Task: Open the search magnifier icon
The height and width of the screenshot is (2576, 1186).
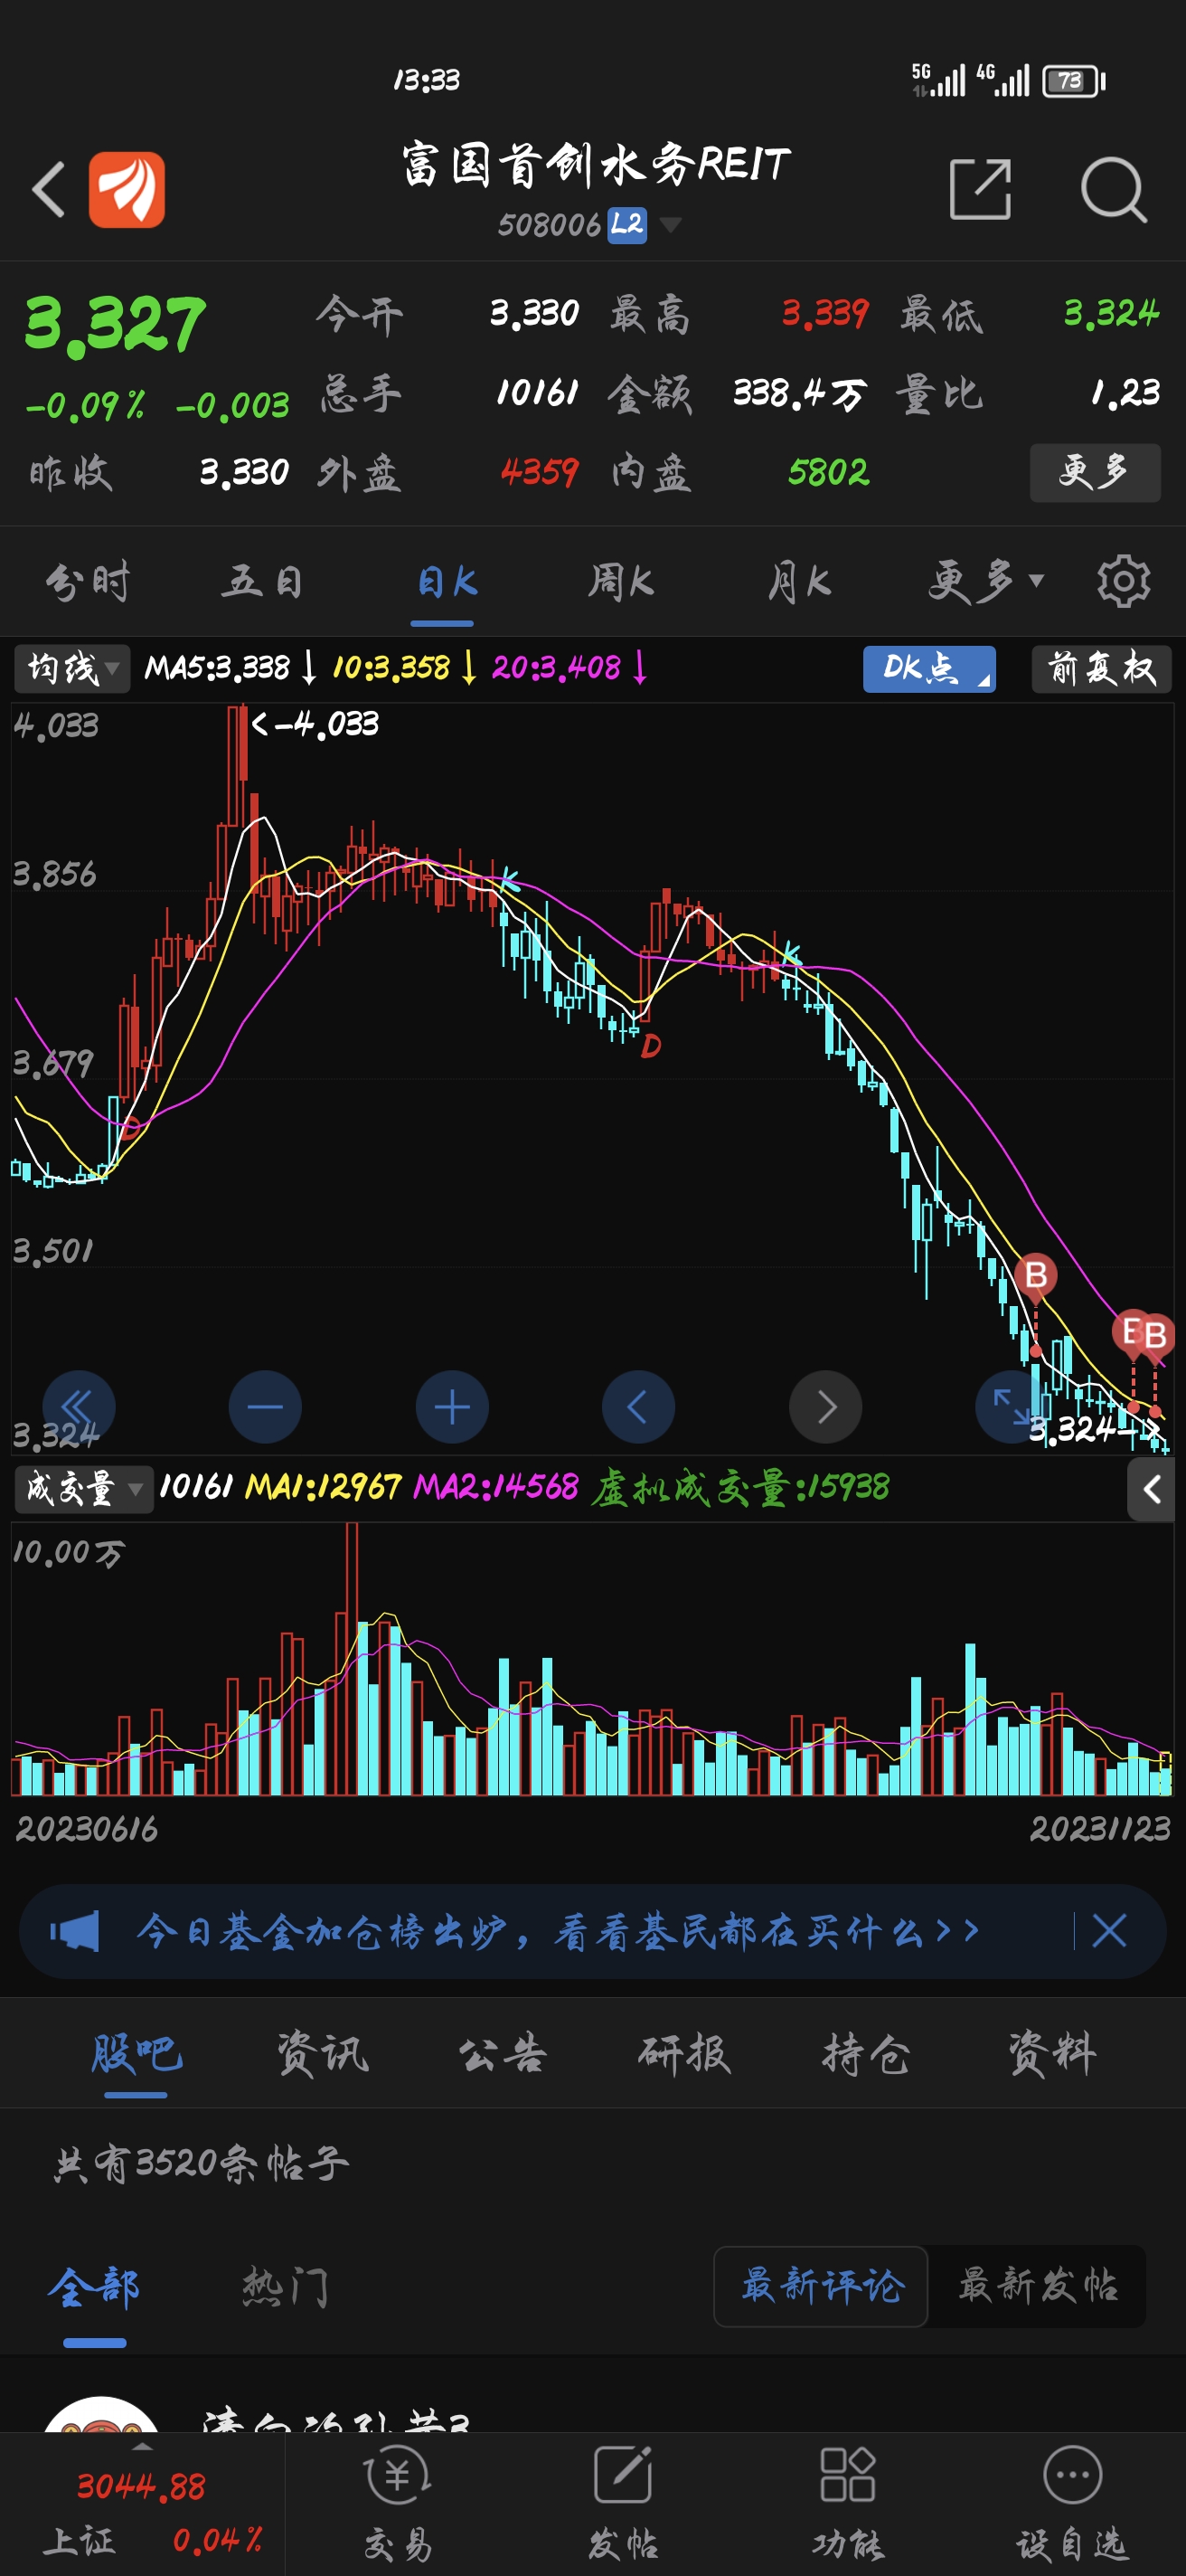Action: (x=1113, y=188)
